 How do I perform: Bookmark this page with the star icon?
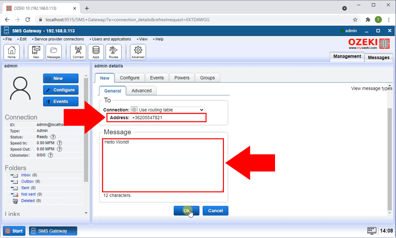pyautogui.click(x=355, y=20)
